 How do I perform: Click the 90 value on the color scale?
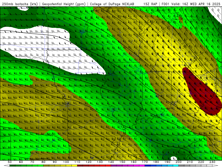click(x=55, y=162)
